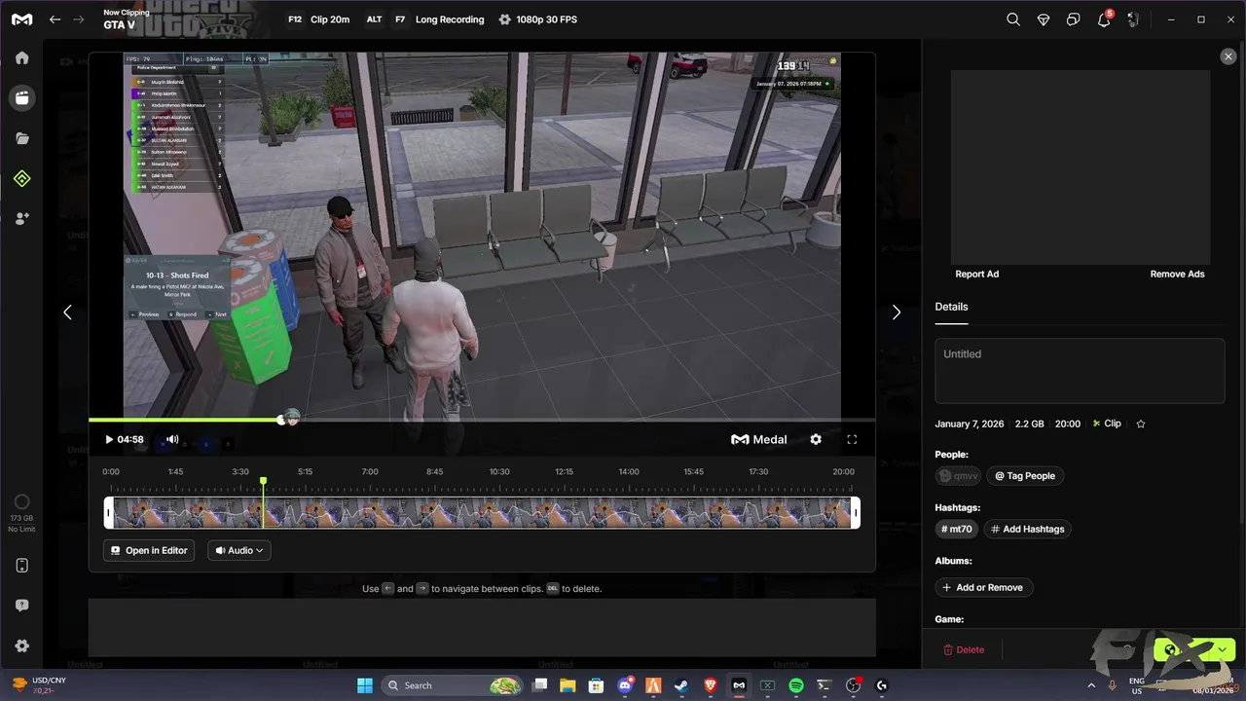Delete this clip
This screenshot has height=701, width=1246.
[964, 649]
